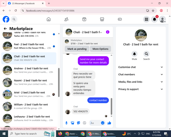Click the '502 4942679' message bubble
Viewport: 171px width, 137px height.
pyautogui.click(x=80, y=111)
